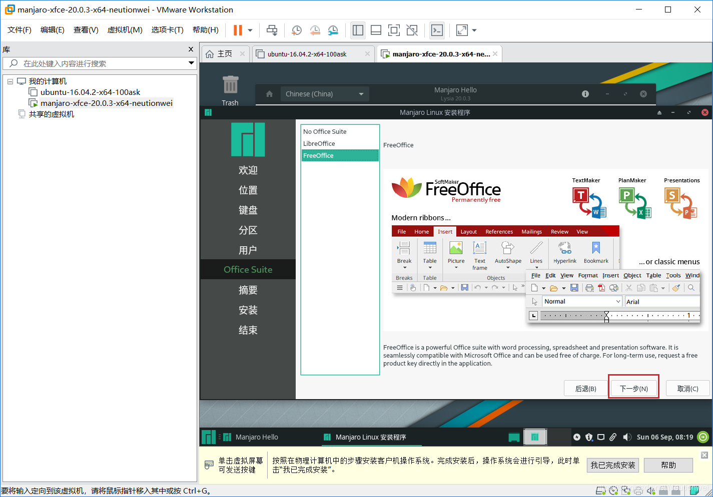Click the clock Sun 06 Sep, 08:19

665,437
